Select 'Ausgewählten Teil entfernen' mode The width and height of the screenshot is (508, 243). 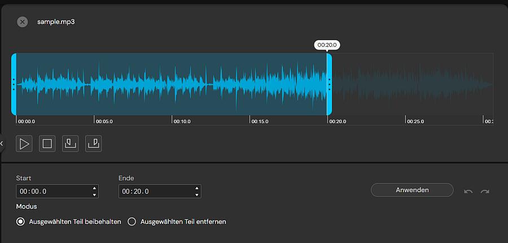132,222
